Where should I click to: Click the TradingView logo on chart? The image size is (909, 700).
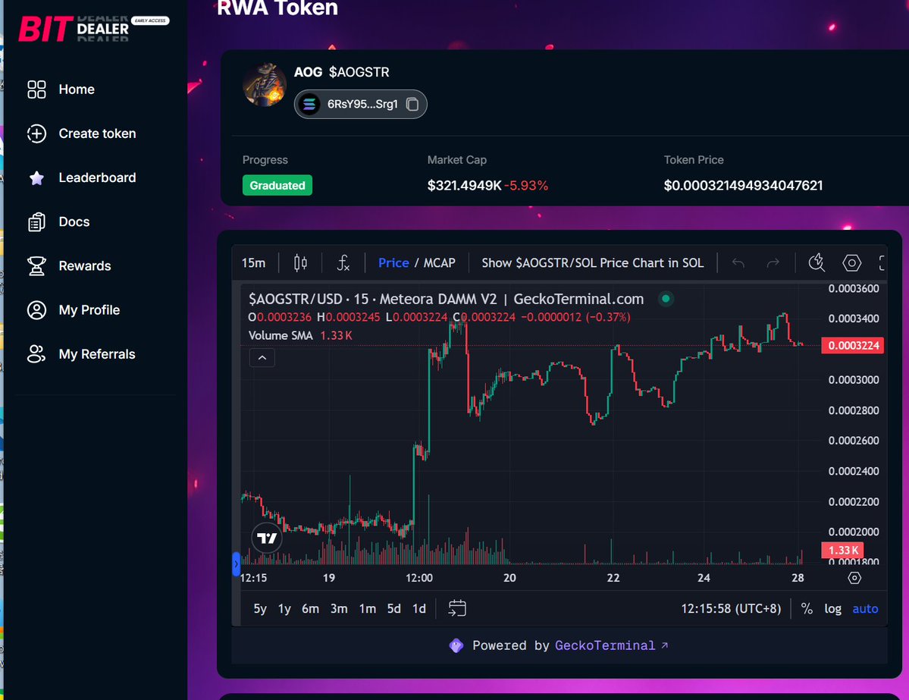pos(267,538)
